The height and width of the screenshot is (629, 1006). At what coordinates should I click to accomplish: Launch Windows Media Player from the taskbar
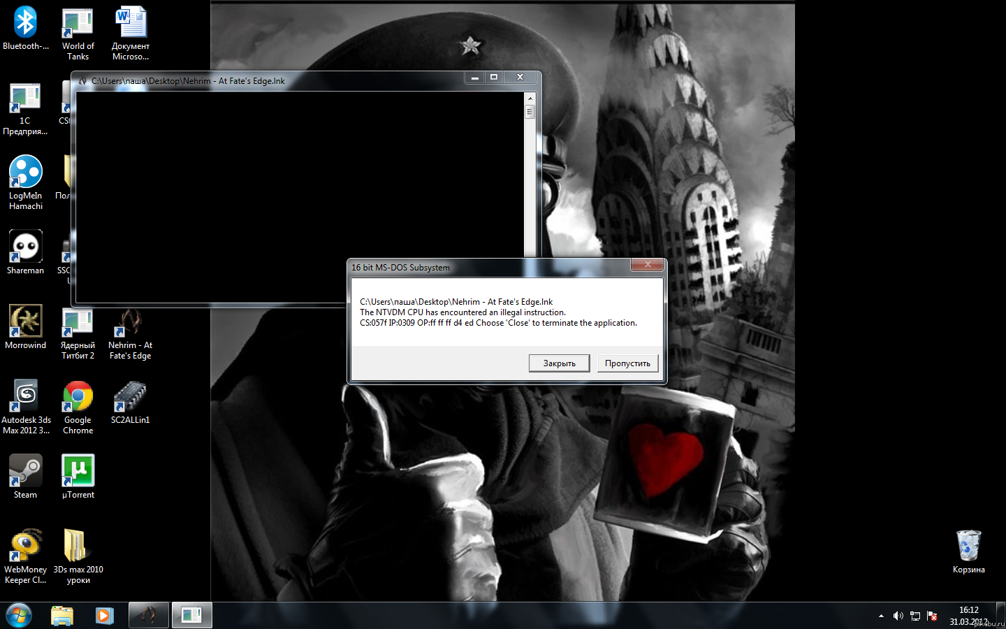[x=105, y=616]
